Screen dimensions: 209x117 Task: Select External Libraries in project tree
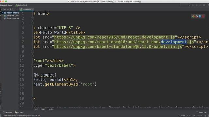(x=11, y=16)
